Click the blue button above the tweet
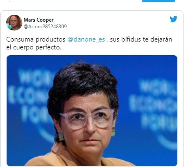This screenshot has width=191, height=167. click(159, 1)
